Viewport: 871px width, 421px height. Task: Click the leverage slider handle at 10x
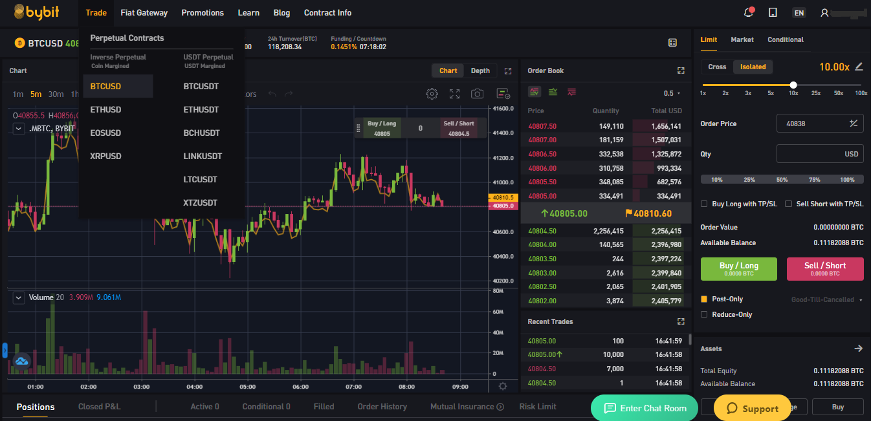[793, 85]
